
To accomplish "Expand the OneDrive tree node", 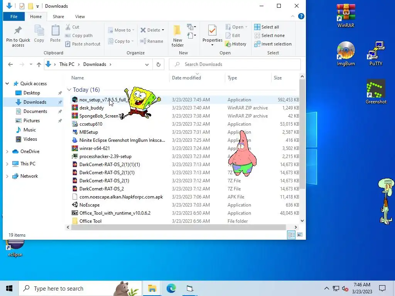I will point(7,151).
